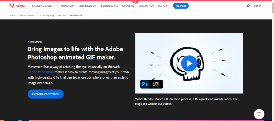The height and width of the screenshot is (121, 274).
Task: Open the Compare Plans link
Action: (x=147, y=6)
